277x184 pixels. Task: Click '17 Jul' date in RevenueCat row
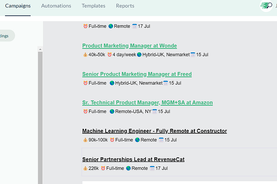click(x=162, y=168)
